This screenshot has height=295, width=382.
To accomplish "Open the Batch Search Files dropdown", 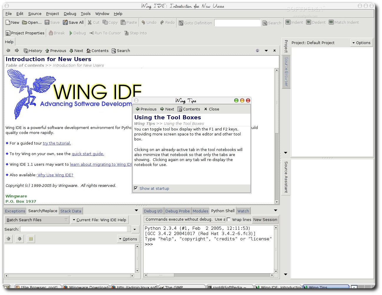I will 37,220.
